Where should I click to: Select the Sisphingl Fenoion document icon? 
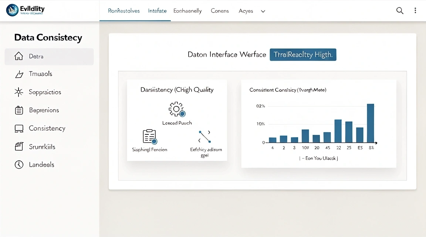click(x=149, y=137)
